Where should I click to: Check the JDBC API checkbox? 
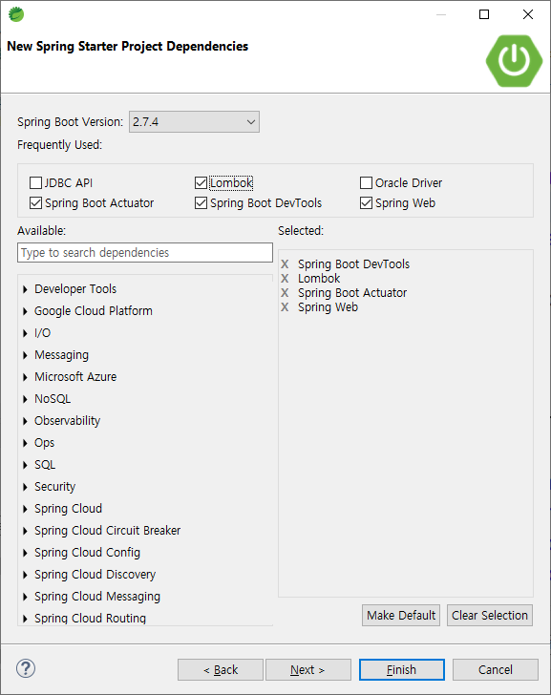35,182
